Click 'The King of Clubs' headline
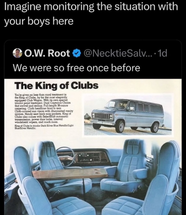 pos(56,86)
